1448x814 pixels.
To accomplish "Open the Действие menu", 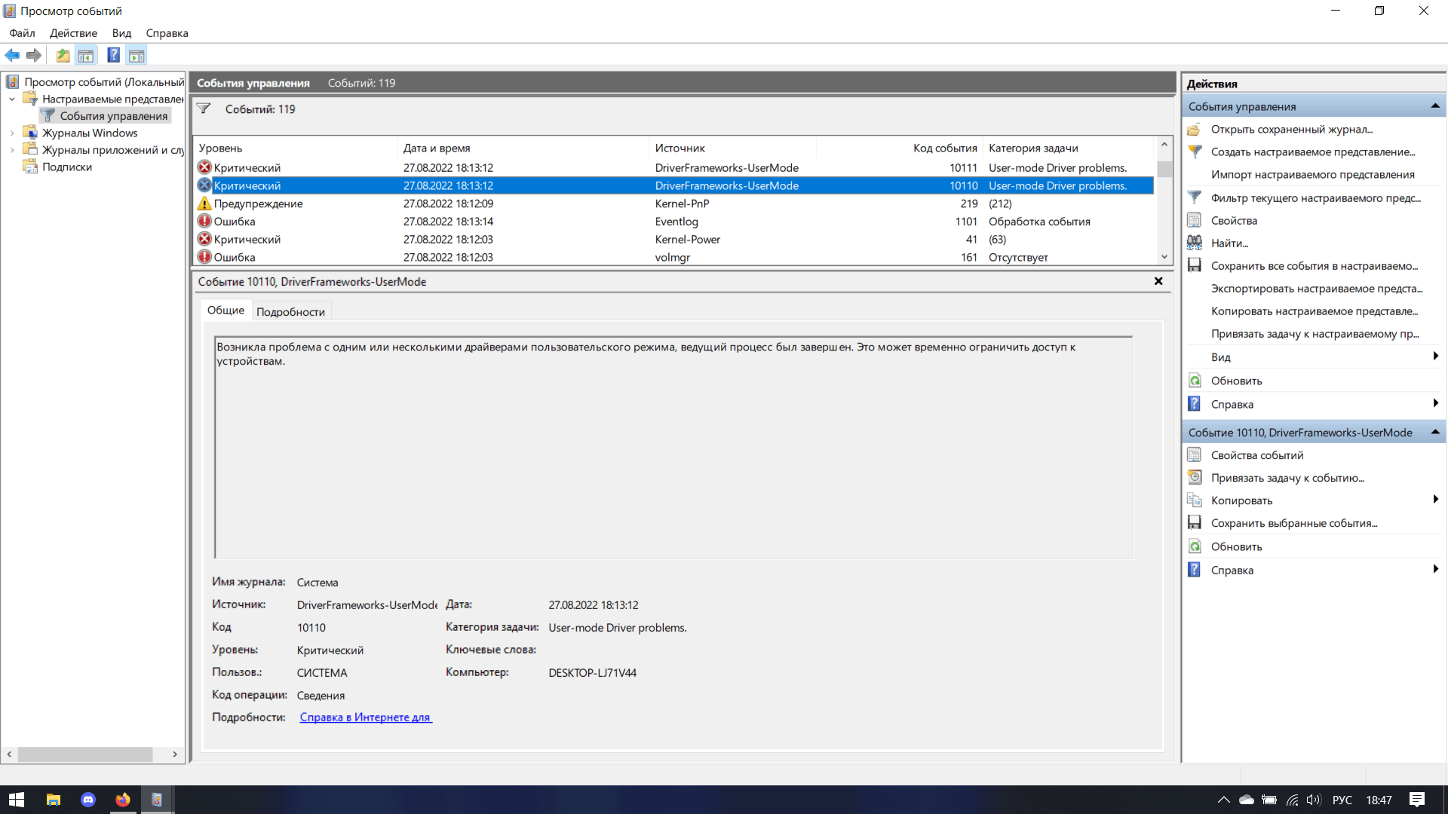I will pos(73,33).
